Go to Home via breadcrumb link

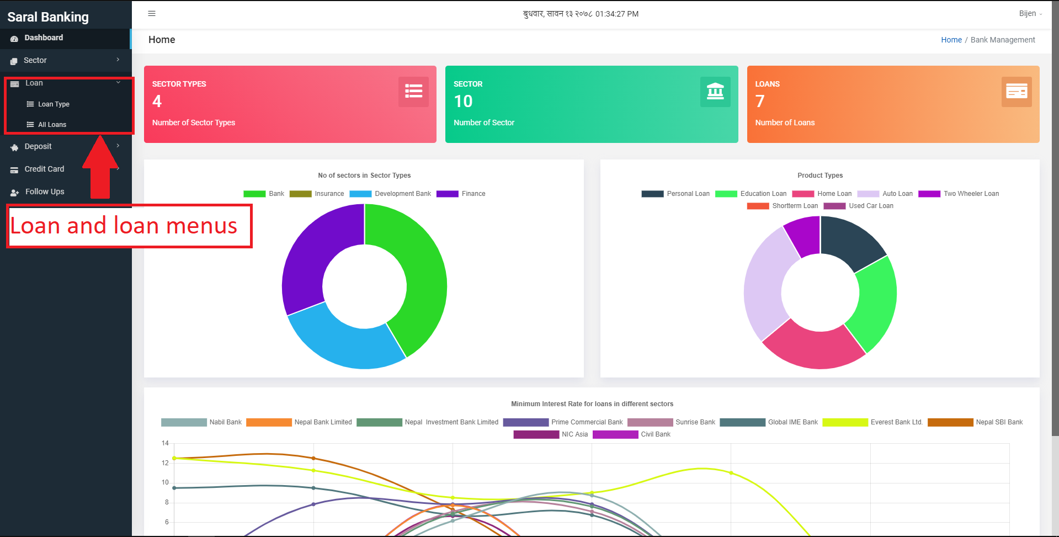(x=951, y=40)
